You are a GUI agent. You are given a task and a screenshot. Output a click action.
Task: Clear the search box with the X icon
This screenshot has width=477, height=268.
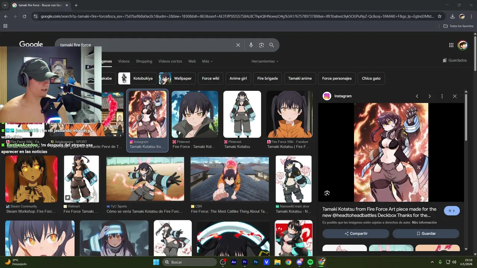(238, 45)
